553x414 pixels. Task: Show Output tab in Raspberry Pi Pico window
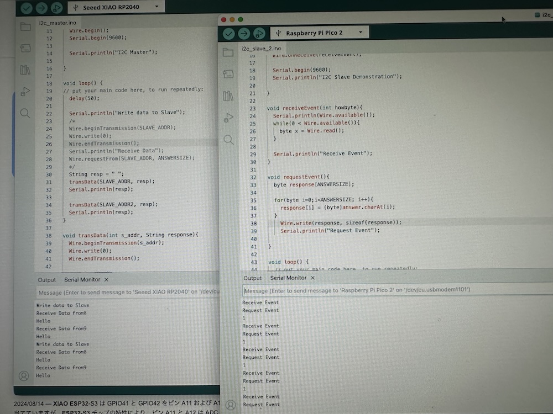(253, 278)
